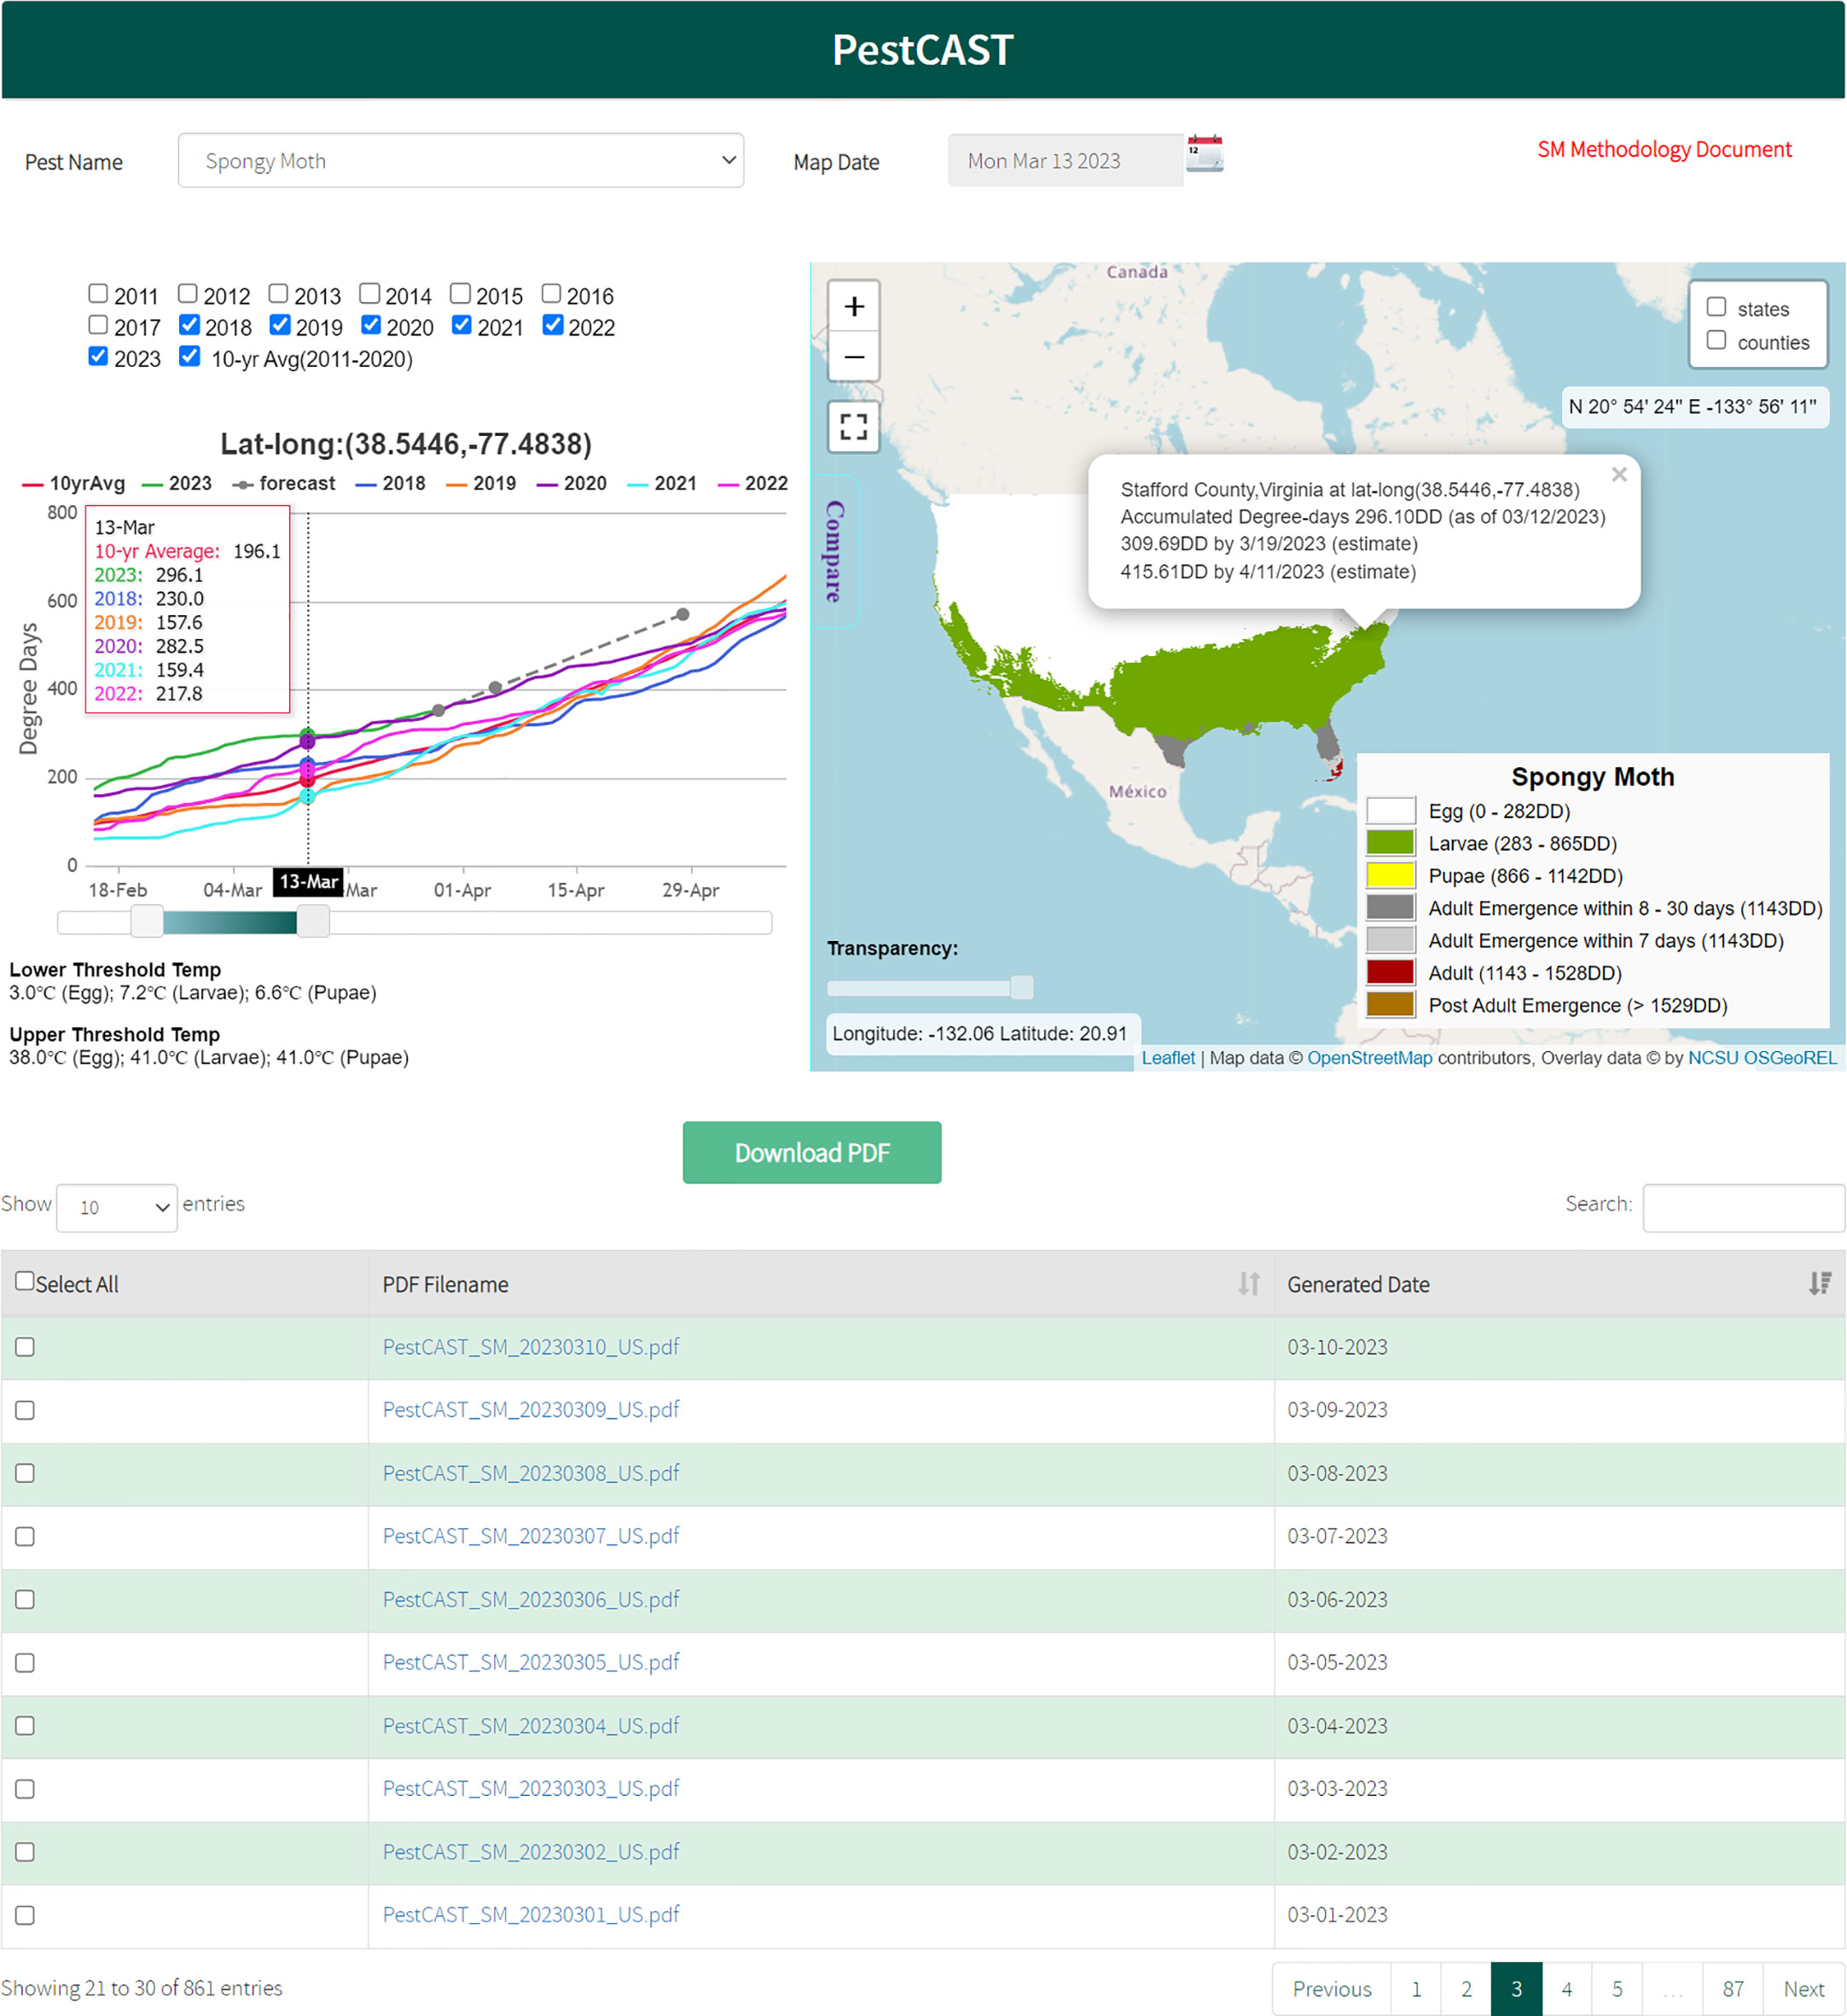Viewport: 1847px width, 2016px height.
Task: Open PestCAST_SM_20230307_US.pdf link
Action: [x=531, y=1536]
